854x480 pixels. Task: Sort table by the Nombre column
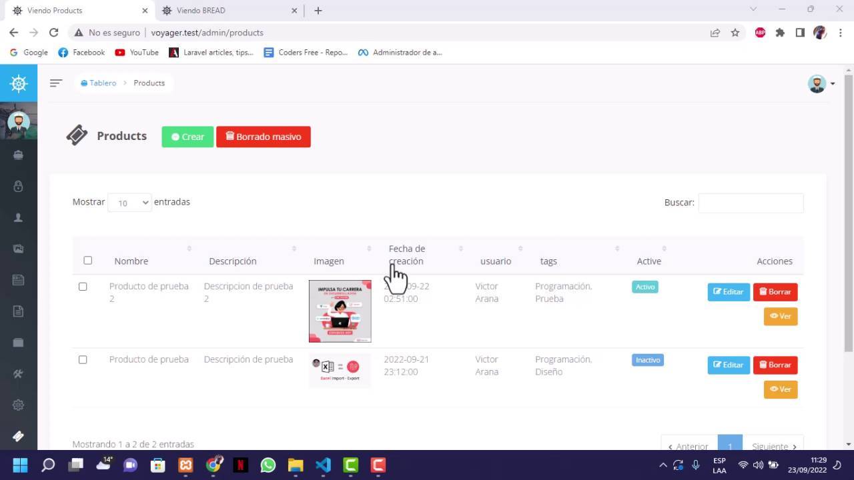pos(131,261)
